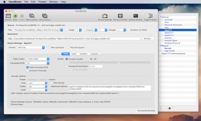Open the Source clapperboard icon
This screenshot has width=201, height=121.
pyautogui.click(x=8, y=16)
